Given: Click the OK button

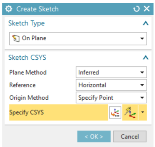Looking at the screenshot, I should point(94,136).
